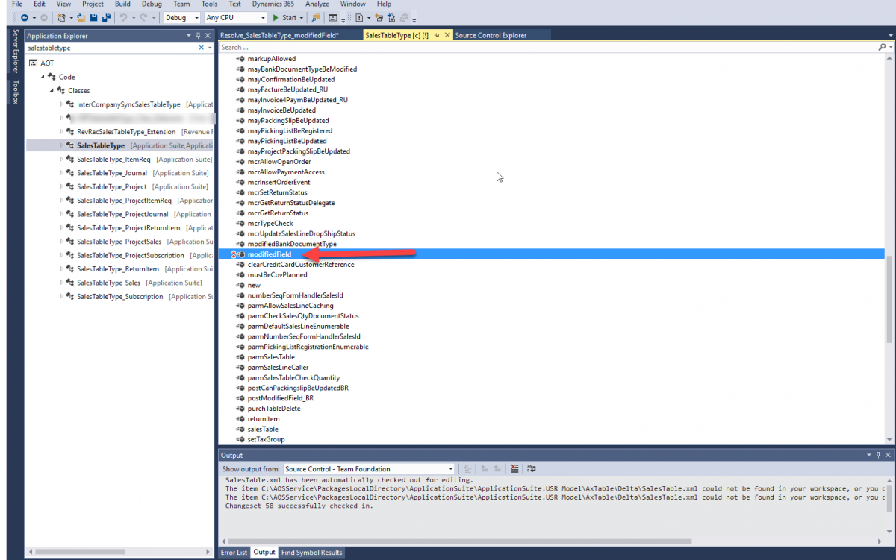Click the Open File folder icon

[82, 17]
